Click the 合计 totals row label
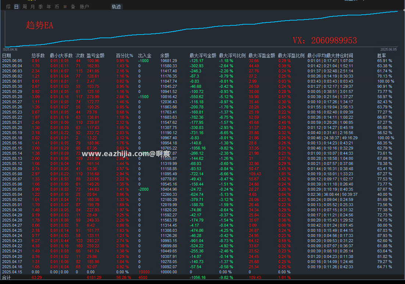The height and width of the screenshot is (284, 405). tap(7, 277)
